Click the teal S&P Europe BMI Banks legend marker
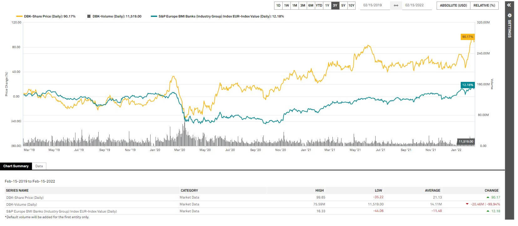Viewport: 518px width, 226px height. point(153,16)
